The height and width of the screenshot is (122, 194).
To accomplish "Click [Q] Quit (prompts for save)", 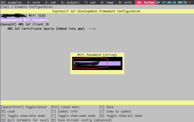I will pos(25,120).
